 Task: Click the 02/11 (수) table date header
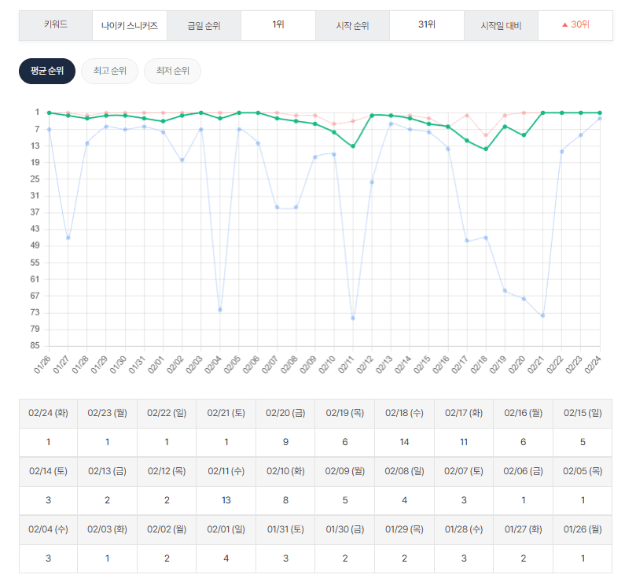point(226,471)
